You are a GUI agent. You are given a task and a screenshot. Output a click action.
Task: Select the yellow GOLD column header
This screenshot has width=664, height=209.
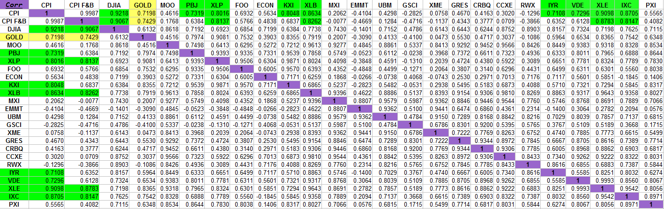point(143,4)
